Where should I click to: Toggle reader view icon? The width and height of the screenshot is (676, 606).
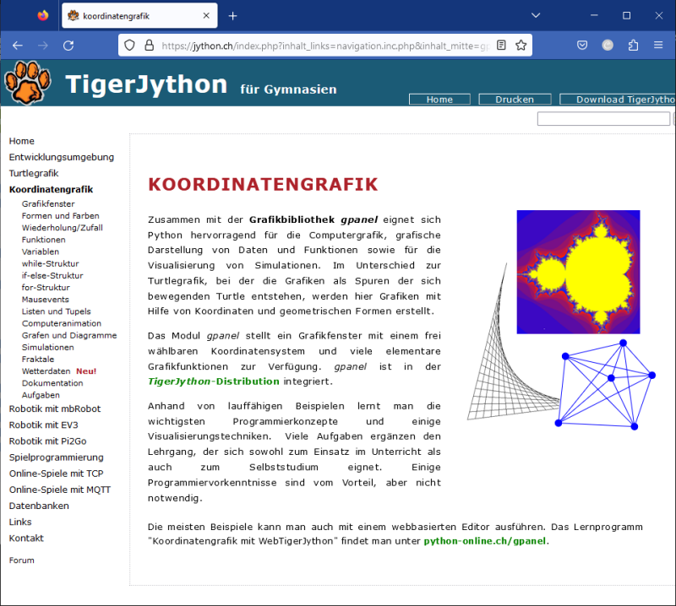(501, 46)
